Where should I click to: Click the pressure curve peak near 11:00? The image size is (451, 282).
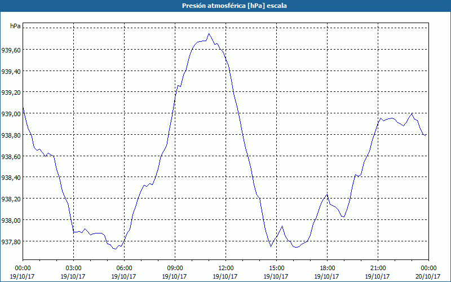pos(209,34)
